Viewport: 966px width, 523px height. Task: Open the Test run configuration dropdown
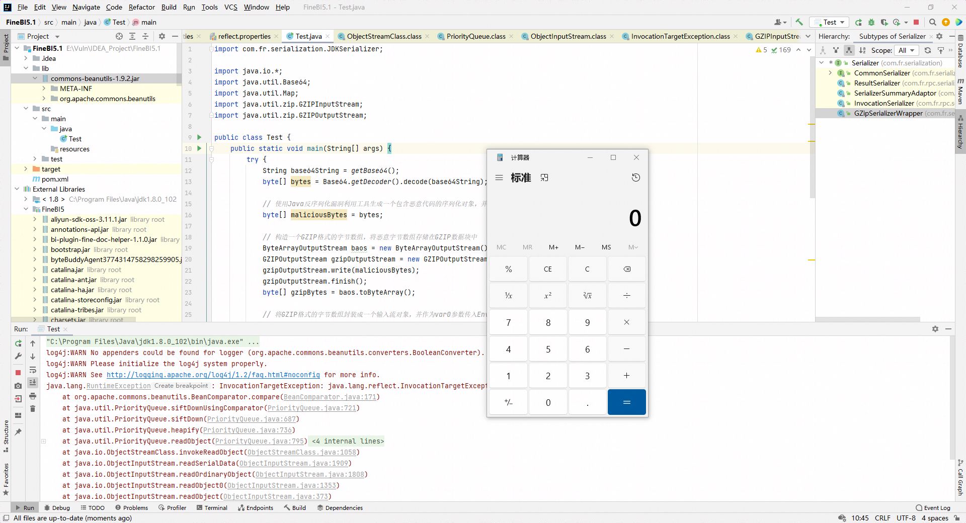pyautogui.click(x=829, y=22)
